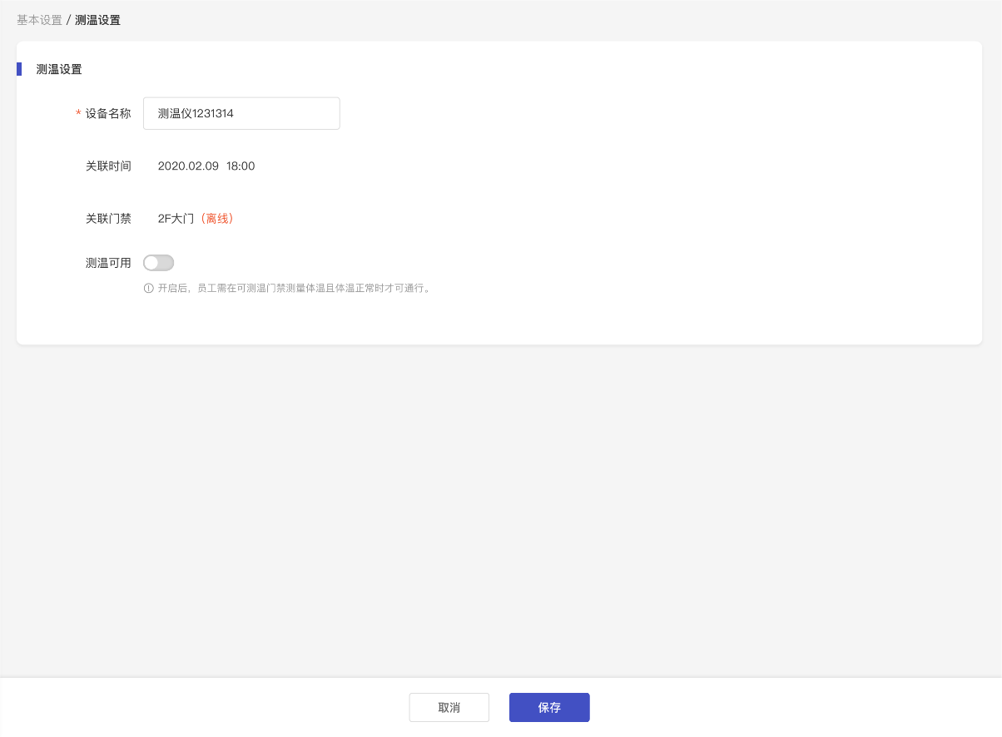Click the 18:00 time value
1002x737 pixels.
point(241,166)
